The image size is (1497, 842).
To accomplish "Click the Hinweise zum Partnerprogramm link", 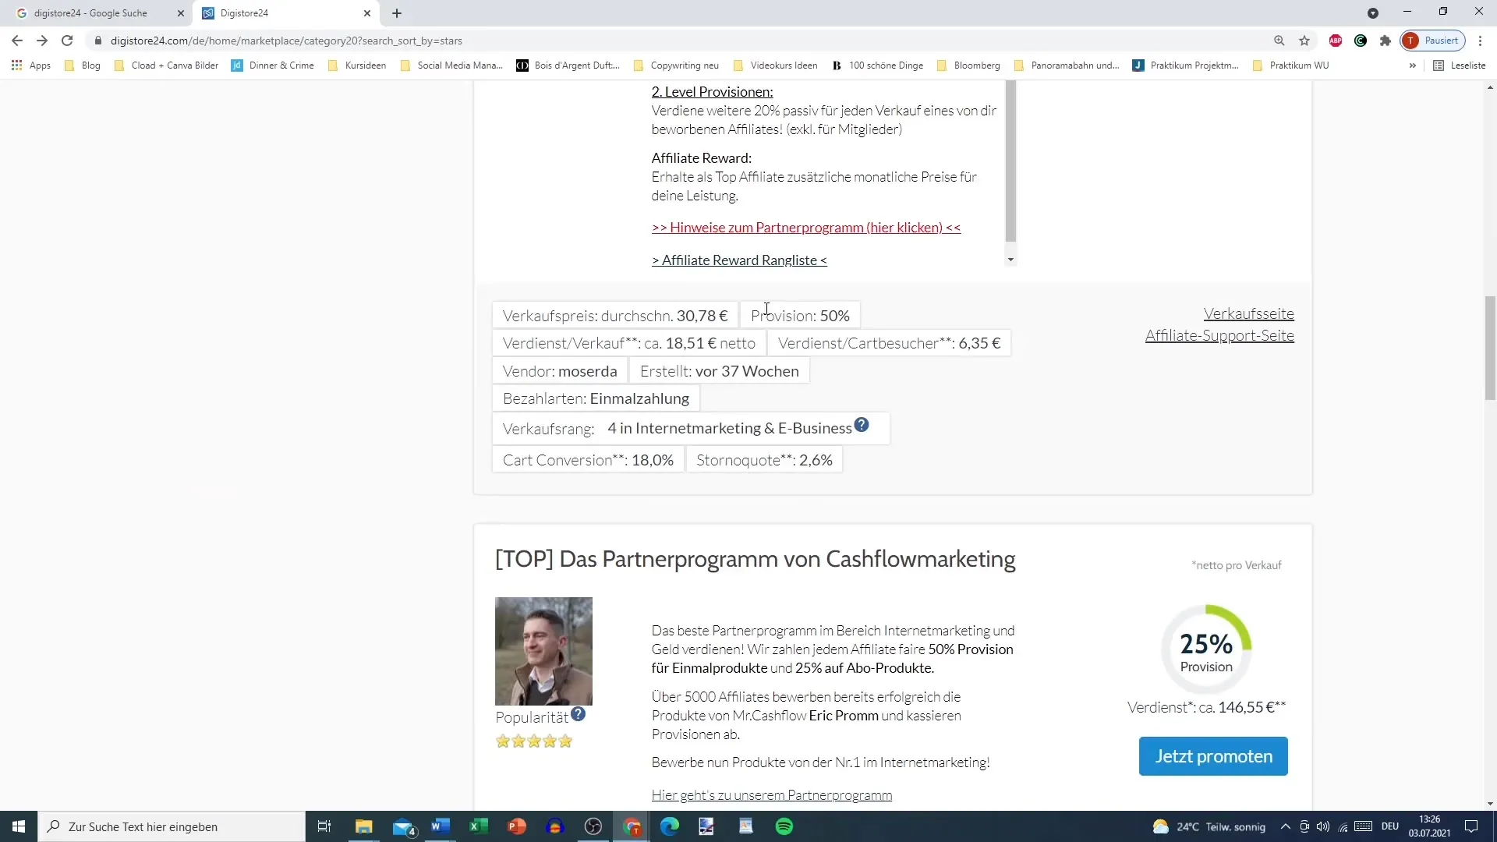I will [x=806, y=228].
